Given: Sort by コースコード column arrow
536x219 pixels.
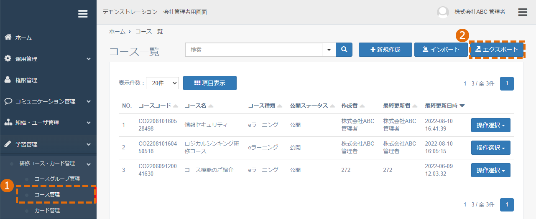Looking at the screenshot, I should [176, 106].
